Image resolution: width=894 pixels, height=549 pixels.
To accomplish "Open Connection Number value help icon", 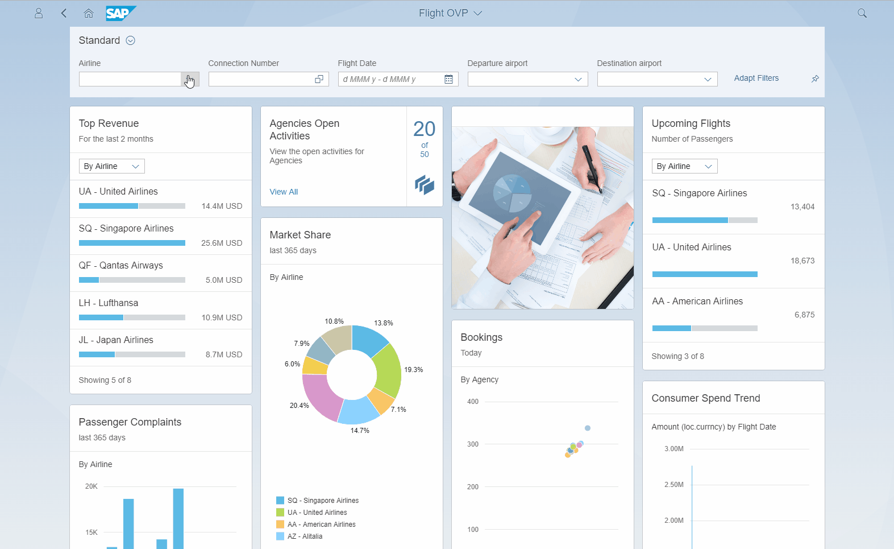I will 319,79.
